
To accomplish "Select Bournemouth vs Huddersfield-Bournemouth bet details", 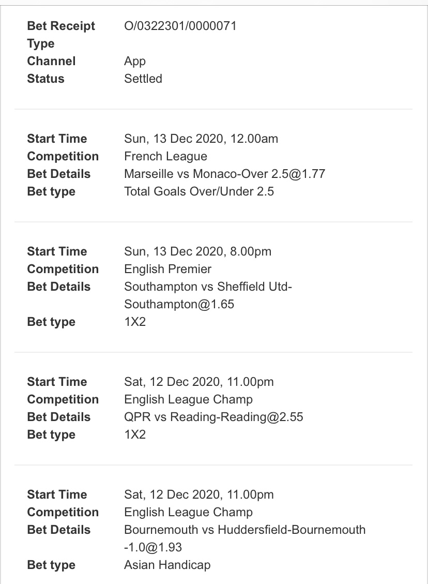I will pos(244,530).
